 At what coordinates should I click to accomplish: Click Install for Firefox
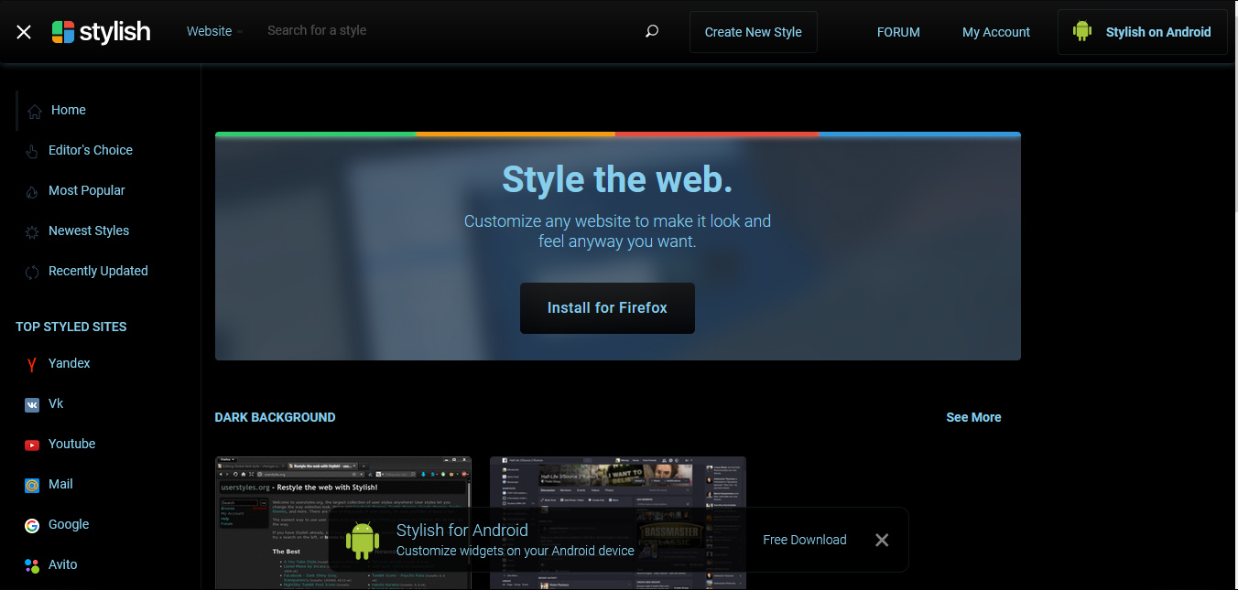click(607, 308)
